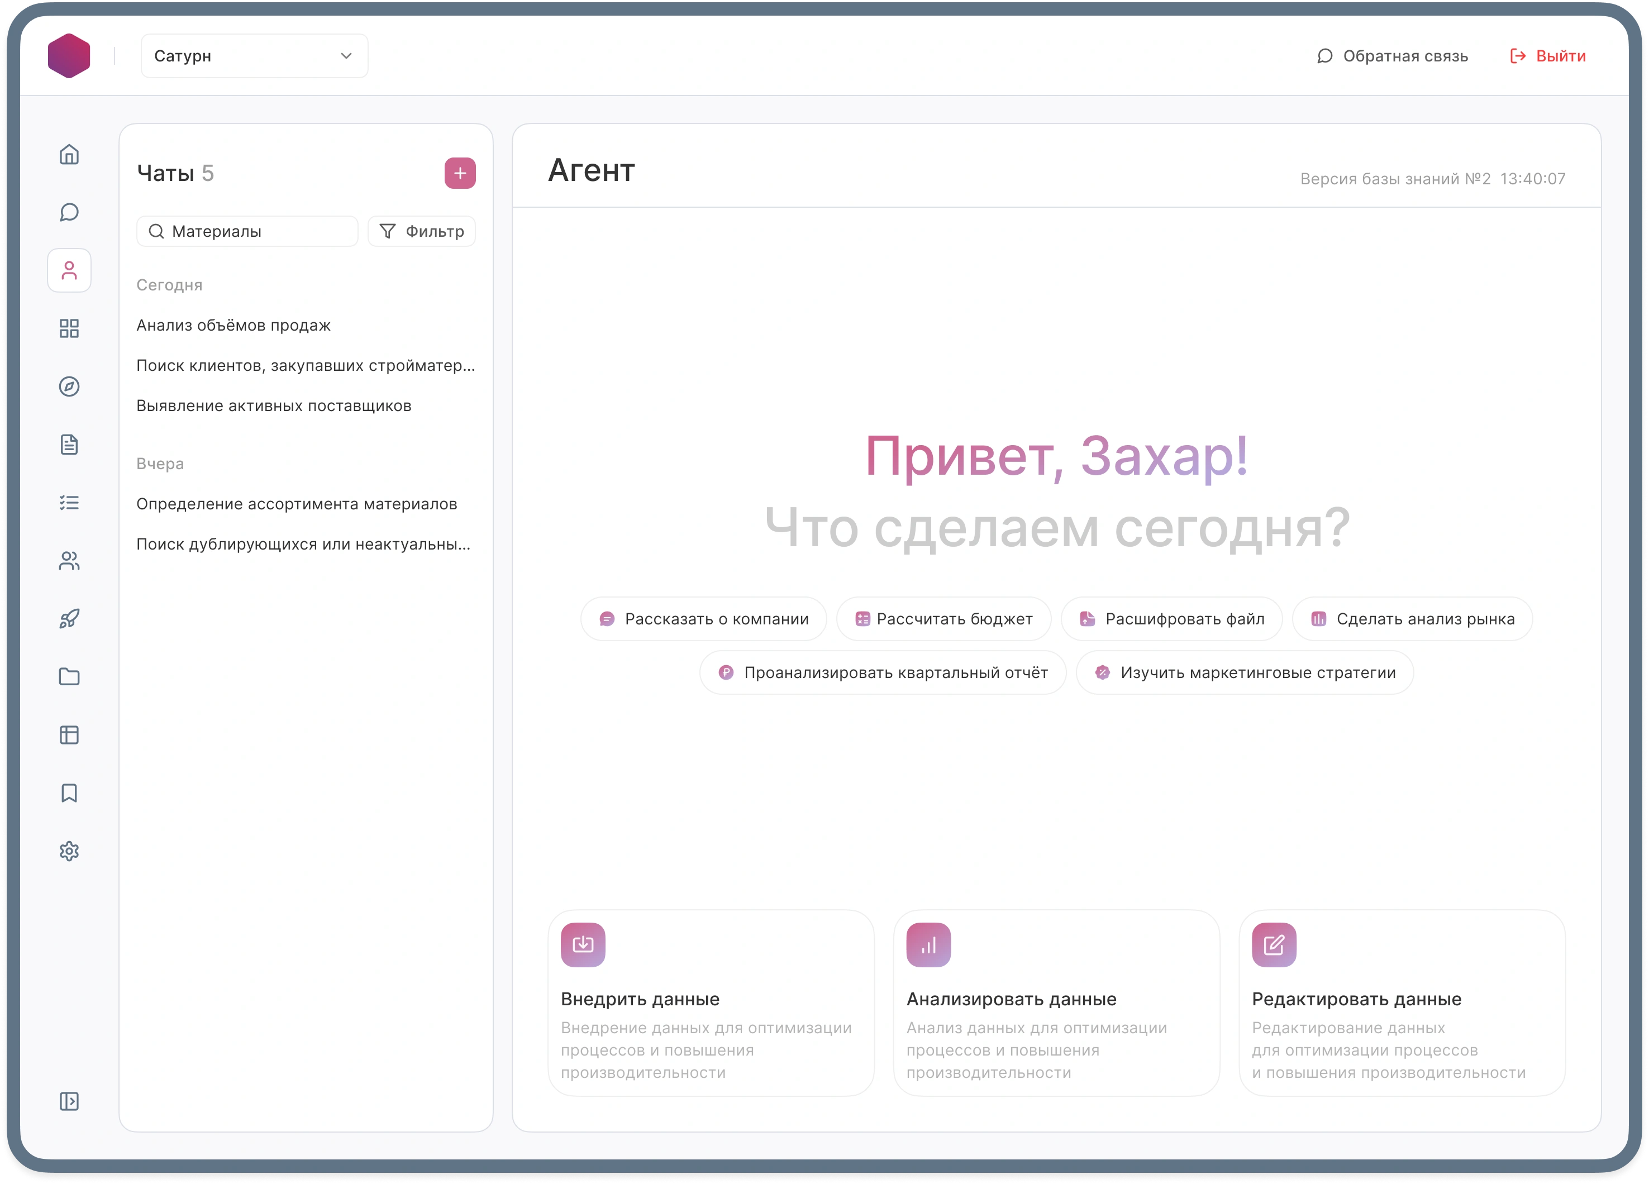1649x1184 pixels.
Task: Open chat Определение ассортимента материалов
Action: (x=297, y=504)
